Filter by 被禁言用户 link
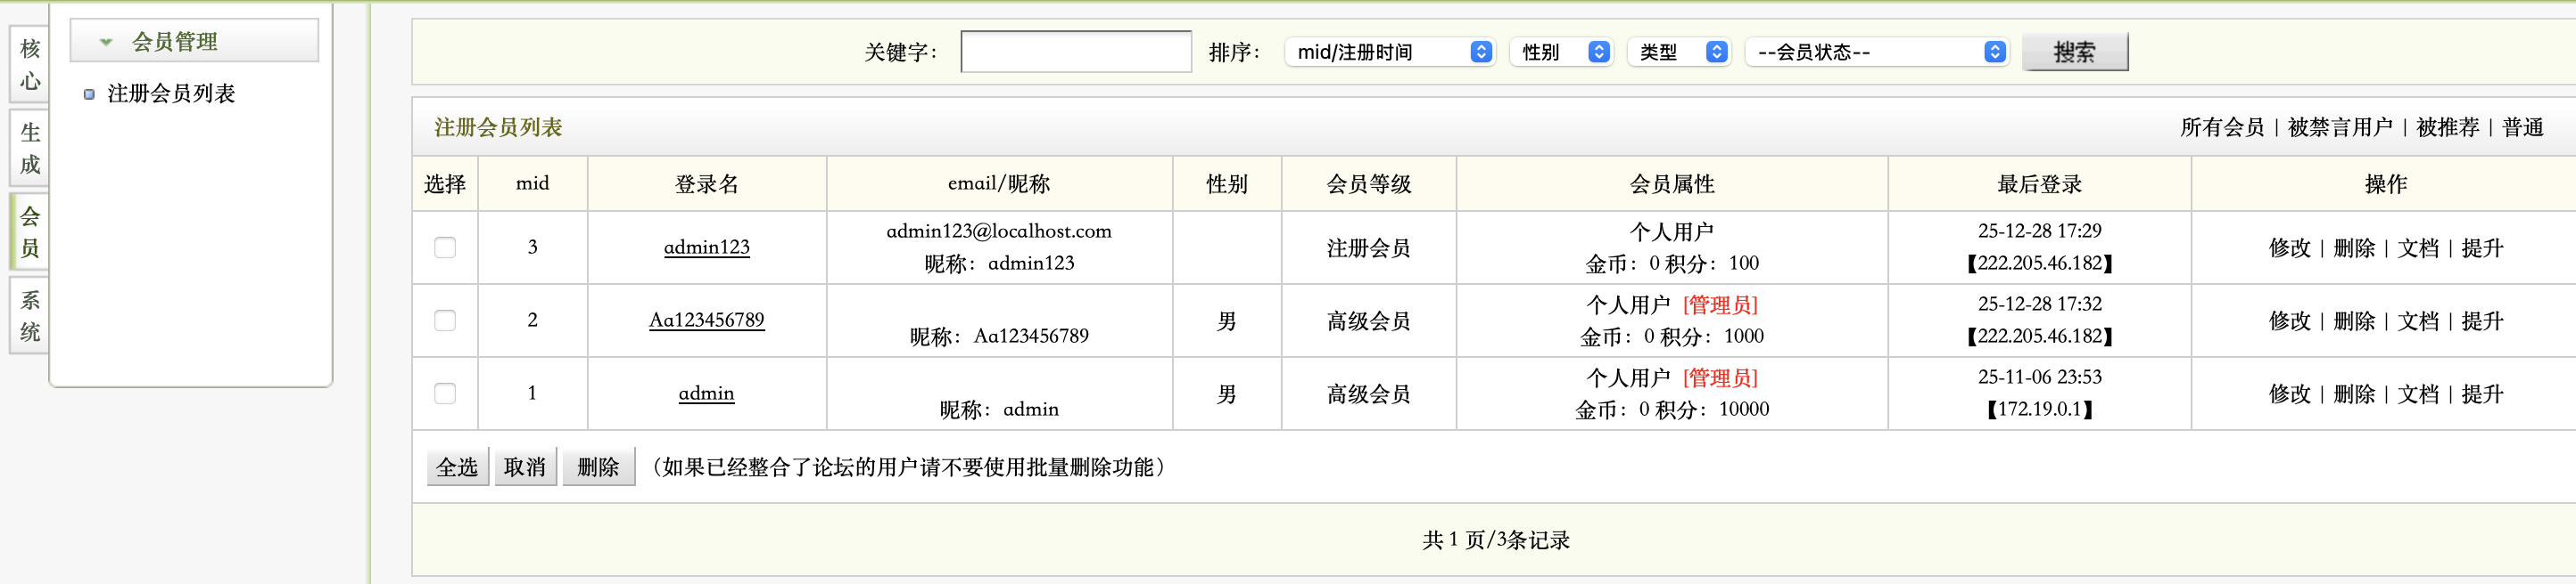Screen dimensions: 2576x584 point(2339,128)
